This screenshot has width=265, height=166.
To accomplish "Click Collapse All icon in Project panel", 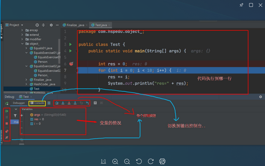I will [43, 25].
